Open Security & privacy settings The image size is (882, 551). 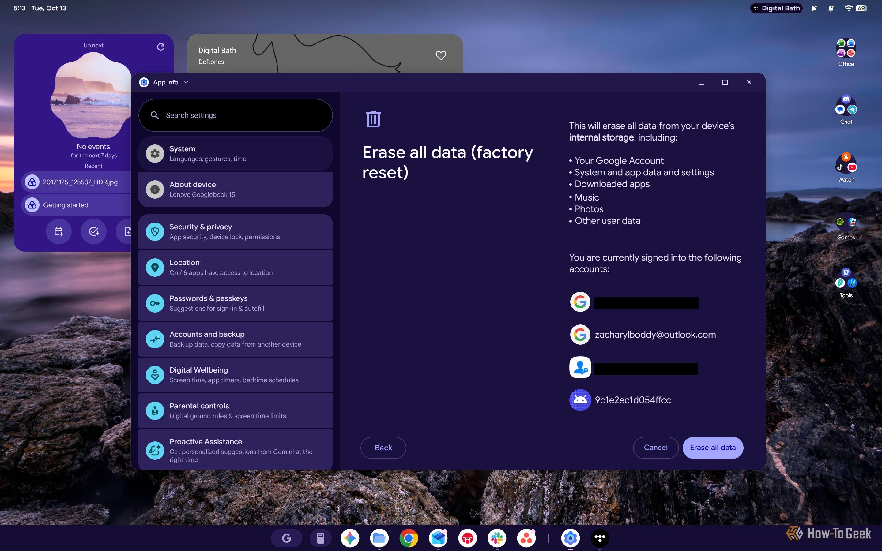[x=236, y=231]
